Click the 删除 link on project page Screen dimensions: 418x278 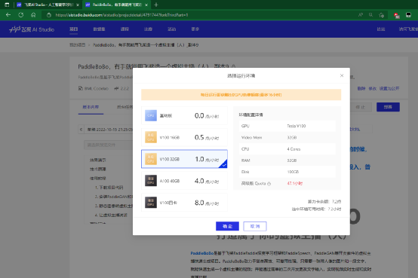point(361,88)
